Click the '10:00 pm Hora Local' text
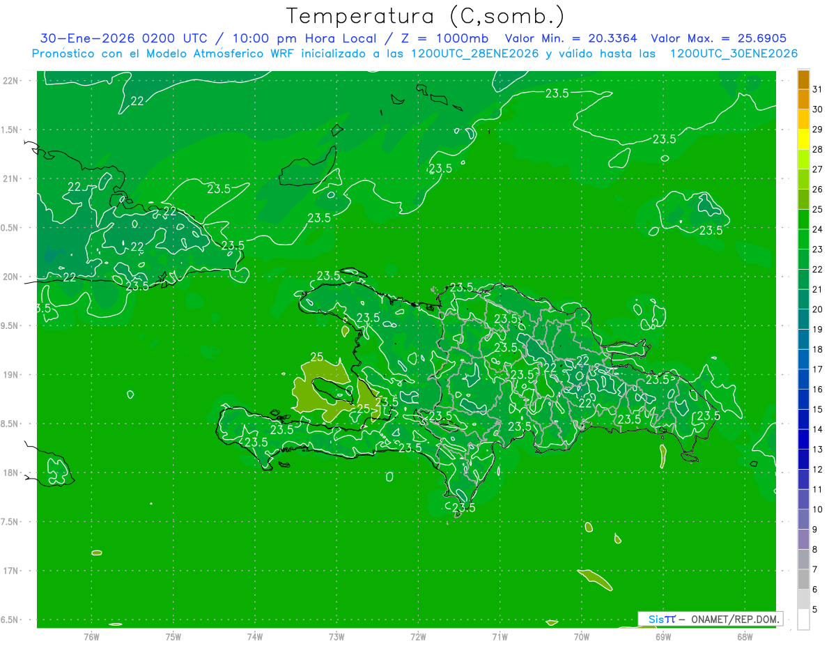836x646 pixels. [304, 38]
